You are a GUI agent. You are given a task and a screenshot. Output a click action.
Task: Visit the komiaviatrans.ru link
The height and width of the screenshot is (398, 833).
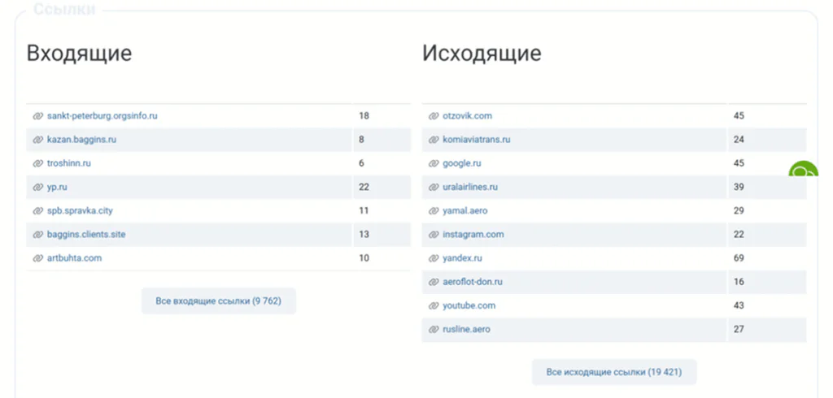point(476,140)
